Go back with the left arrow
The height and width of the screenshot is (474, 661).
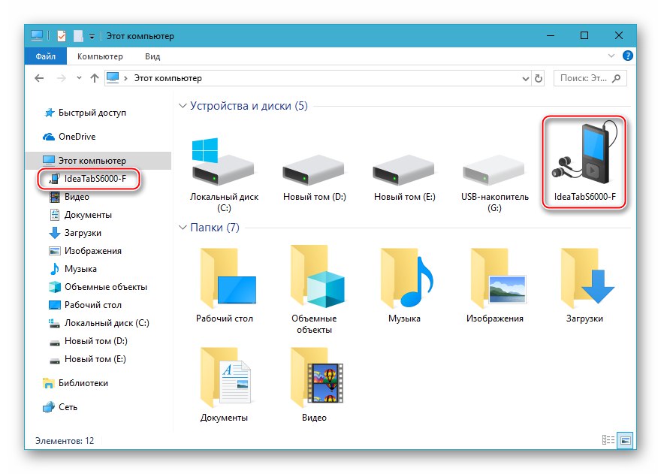point(39,78)
